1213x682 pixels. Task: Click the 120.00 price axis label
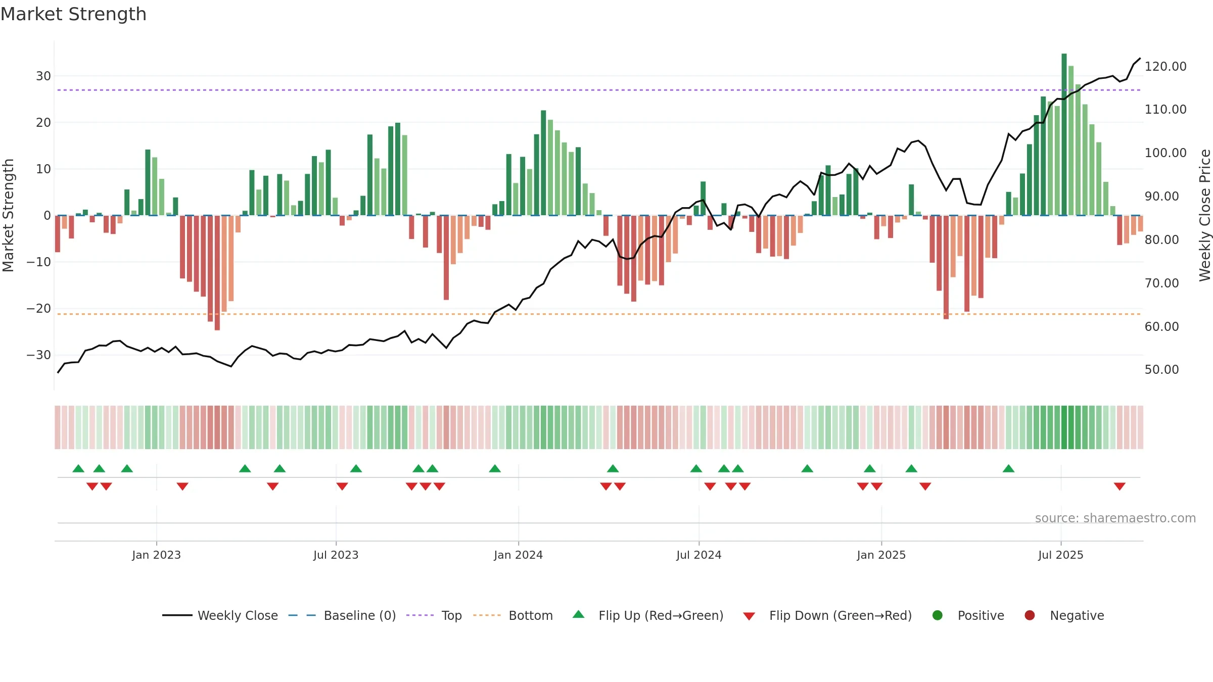(x=1165, y=66)
